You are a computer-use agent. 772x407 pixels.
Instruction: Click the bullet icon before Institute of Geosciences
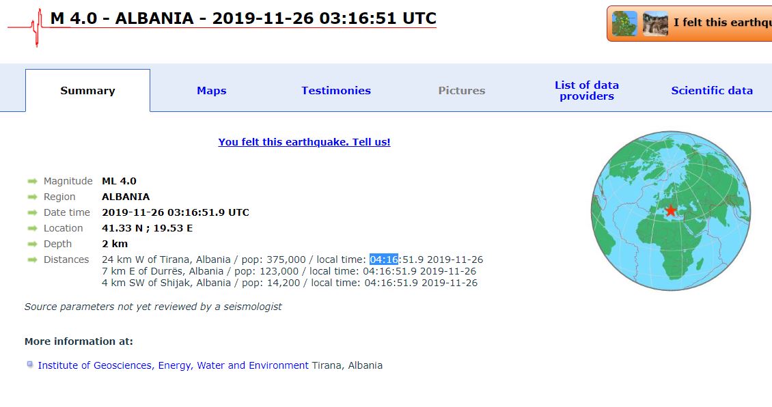30,365
